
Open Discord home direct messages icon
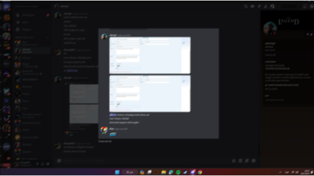(6, 7)
